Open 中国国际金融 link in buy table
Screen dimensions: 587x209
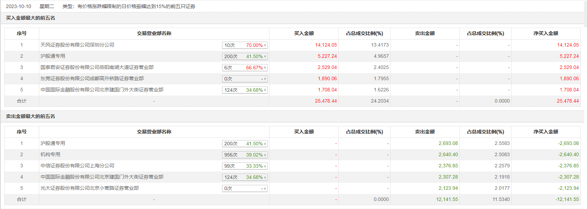[x=102, y=90]
